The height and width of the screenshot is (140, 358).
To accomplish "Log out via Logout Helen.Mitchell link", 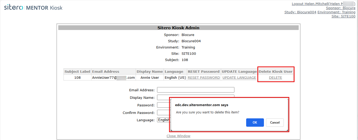I will pos(324,4).
